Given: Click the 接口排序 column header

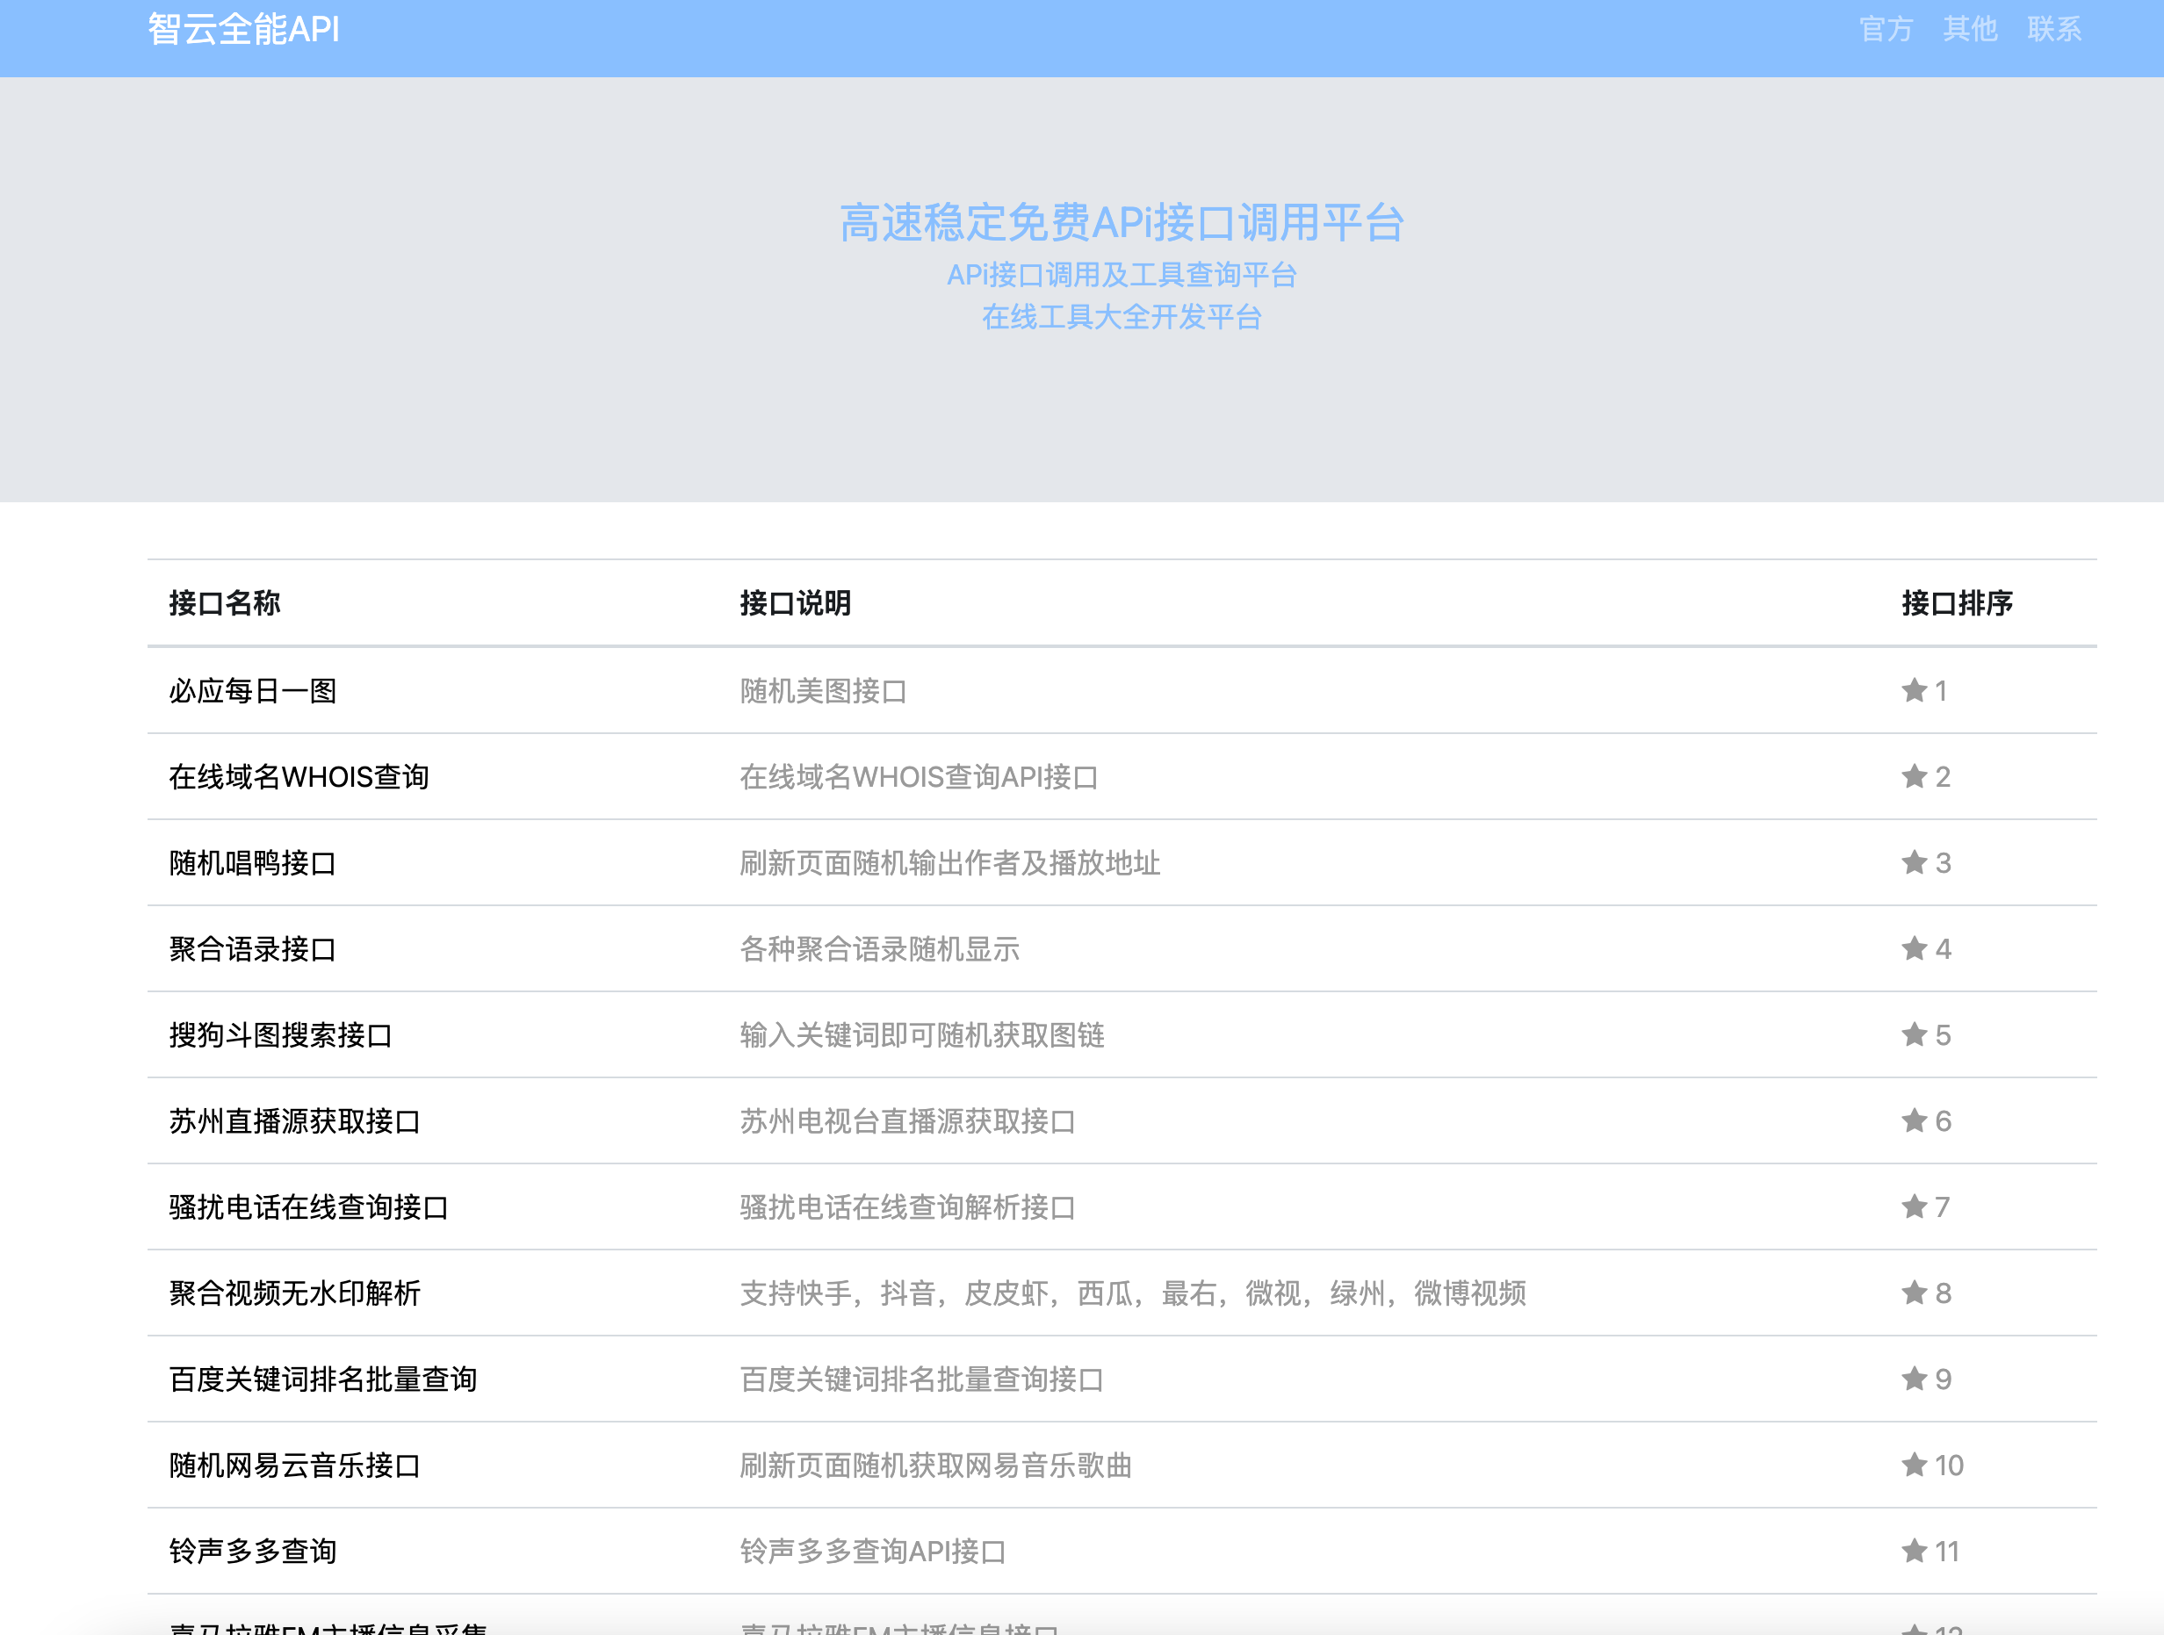Looking at the screenshot, I should pyautogui.click(x=1957, y=603).
